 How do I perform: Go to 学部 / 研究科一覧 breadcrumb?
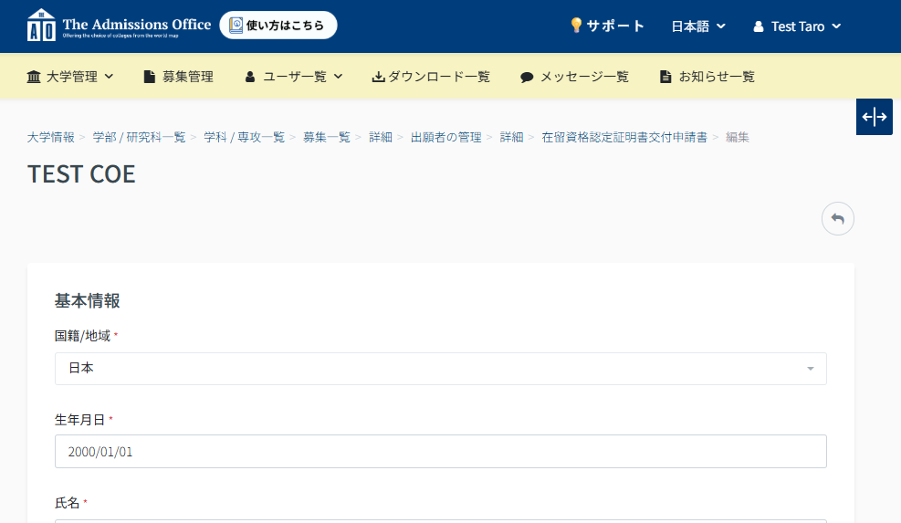(139, 137)
